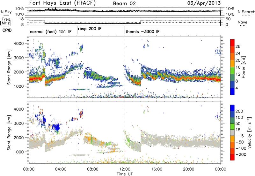255x176 pixels.
Task: Click the 'Fort Hays East (fitACF)' title
Action: [x=62, y=3]
